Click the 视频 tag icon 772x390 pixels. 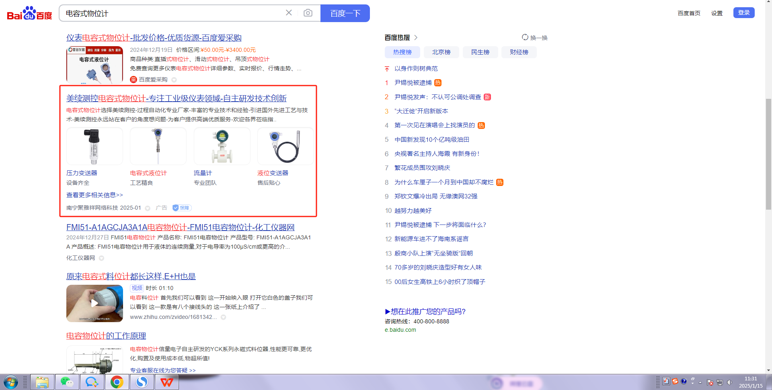[x=137, y=288]
